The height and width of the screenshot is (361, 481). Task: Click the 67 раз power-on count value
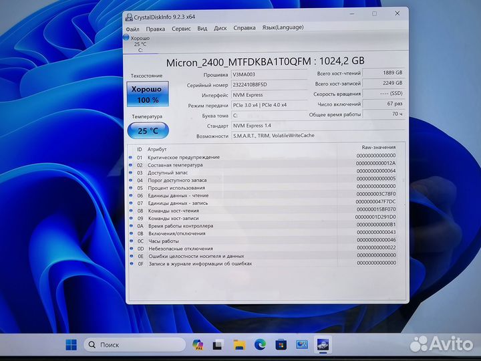pos(383,104)
